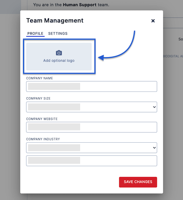Click the Company Industry label
The height and width of the screenshot is (200, 183).
click(43, 139)
